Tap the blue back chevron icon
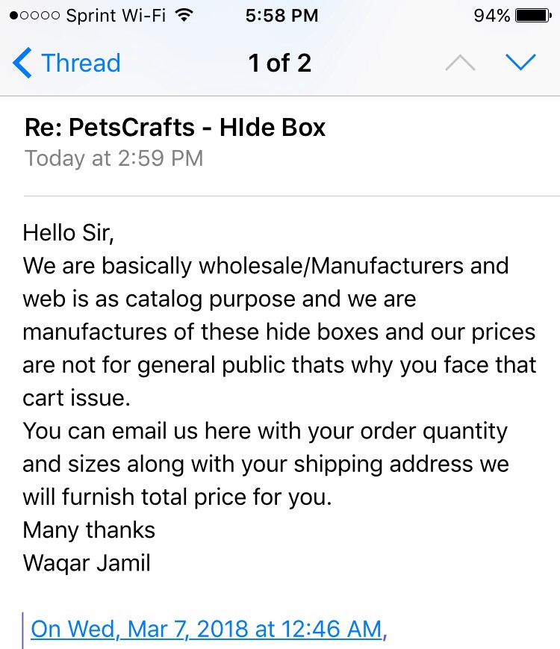The width and height of the screenshot is (560, 649). pyautogui.click(x=22, y=63)
